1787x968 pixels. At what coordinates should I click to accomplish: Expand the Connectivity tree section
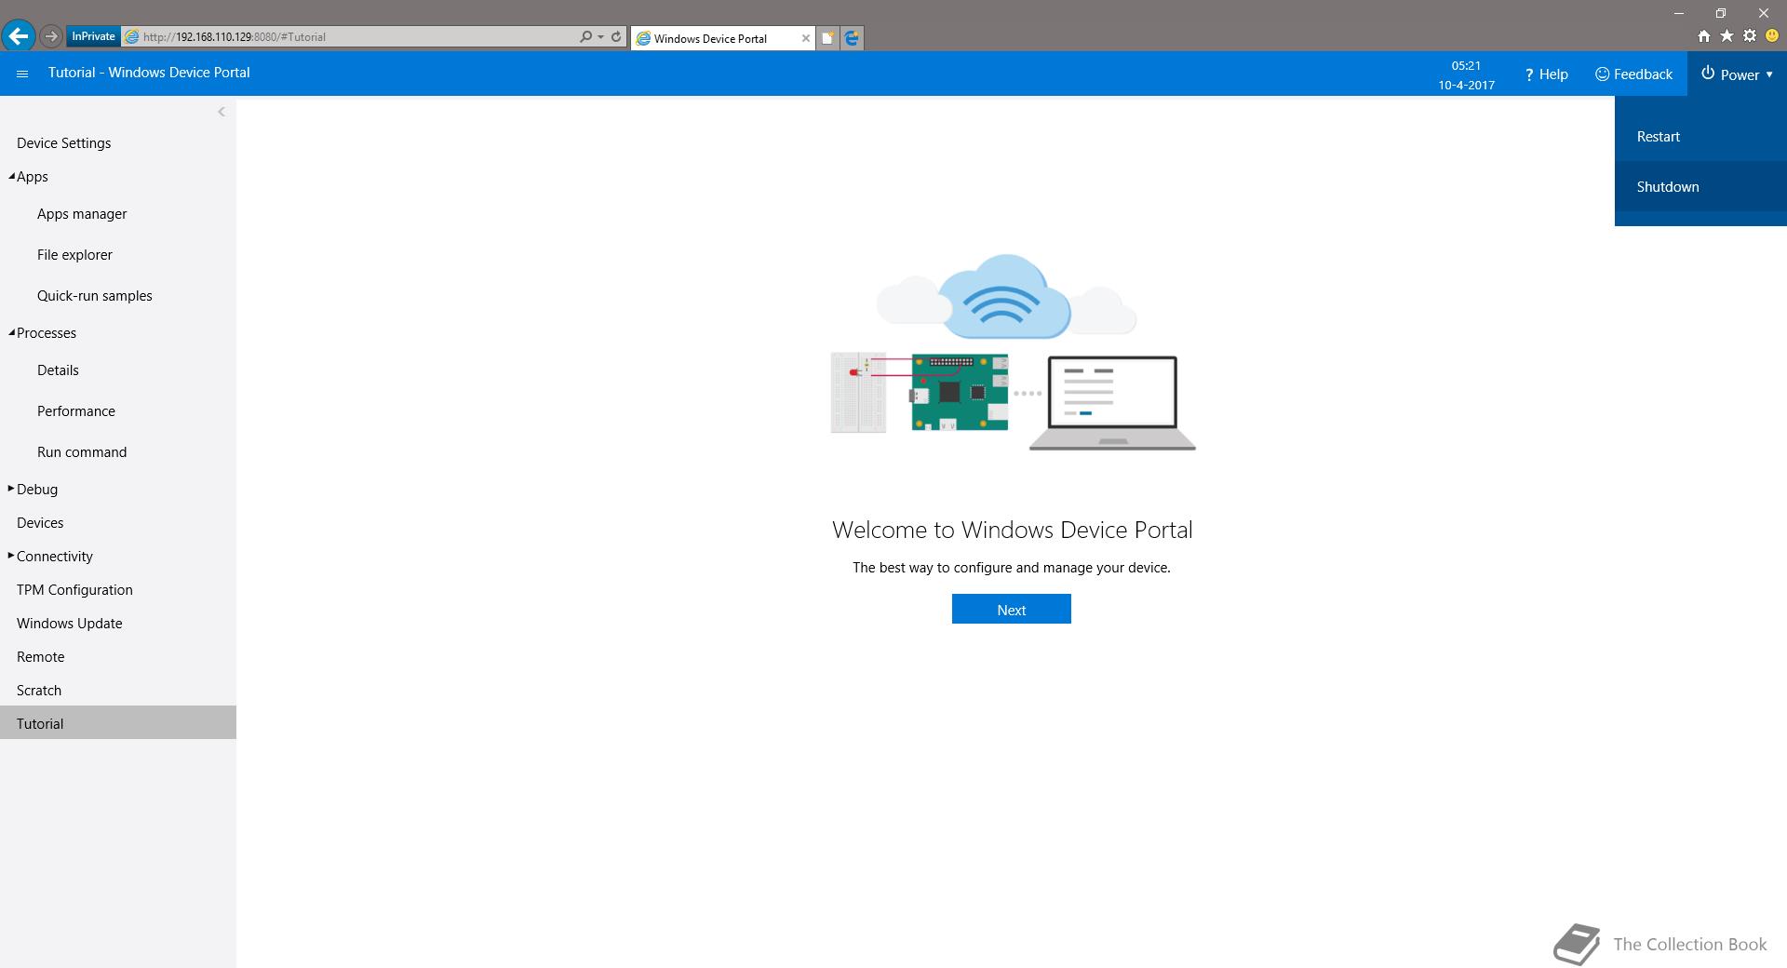tap(11, 556)
